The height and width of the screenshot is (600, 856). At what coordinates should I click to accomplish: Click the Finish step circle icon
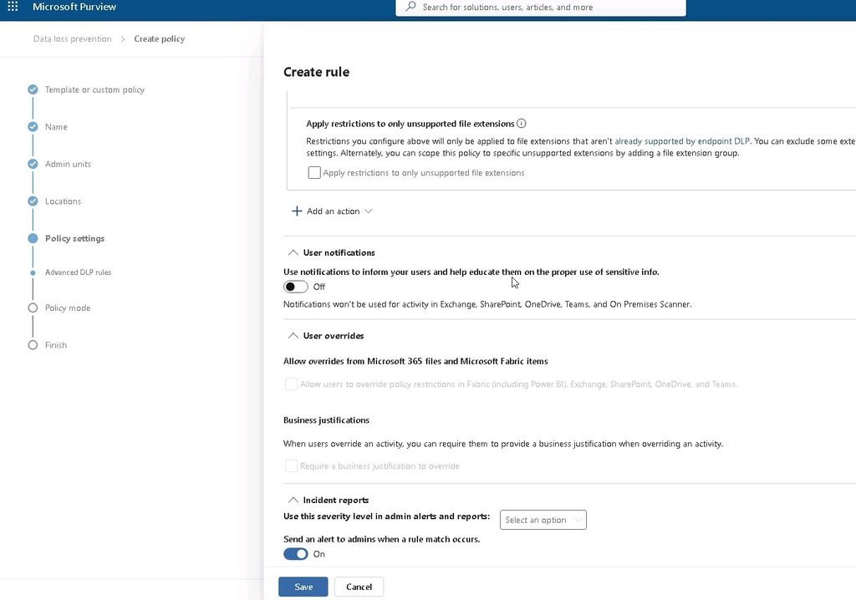pyautogui.click(x=33, y=345)
